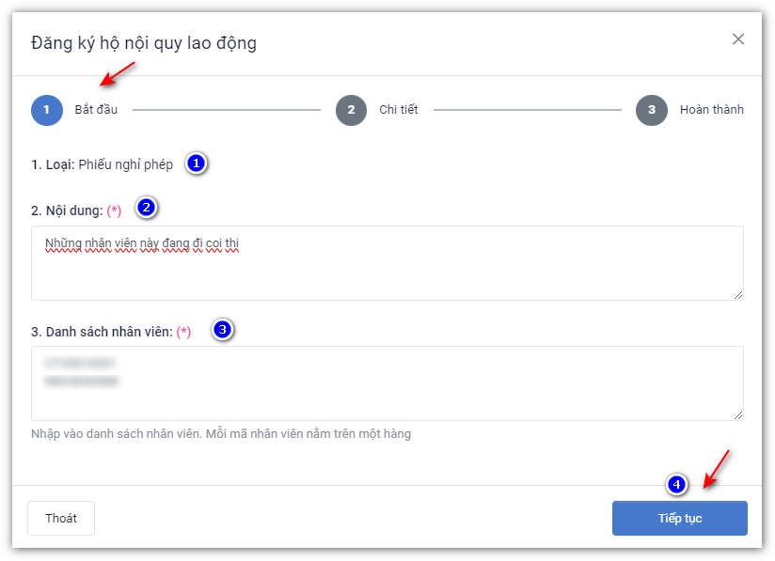Click the hint text below employee list
The image size is (775, 561).
pos(221,434)
